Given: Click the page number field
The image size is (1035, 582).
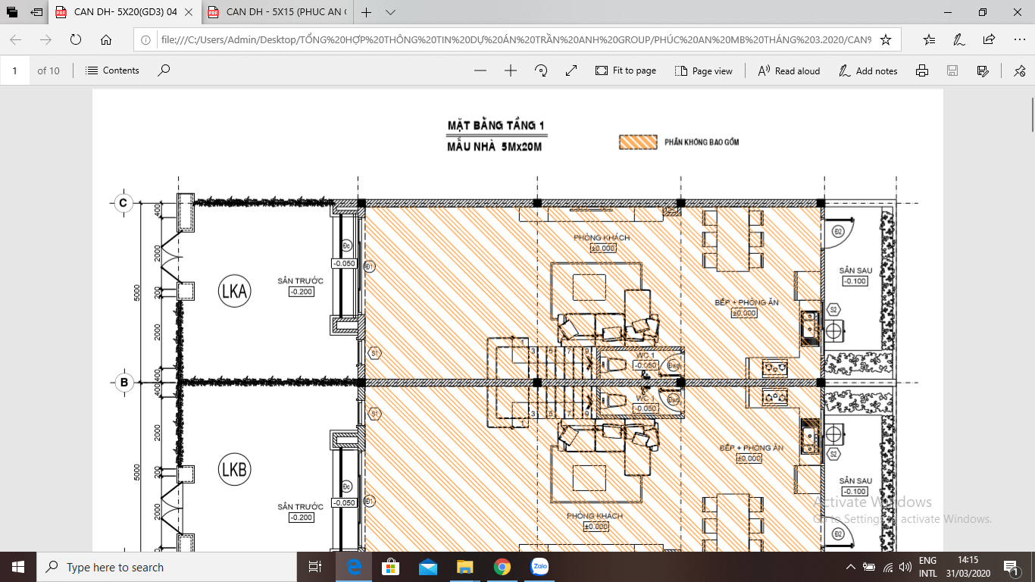Looking at the screenshot, I should click(x=15, y=70).
